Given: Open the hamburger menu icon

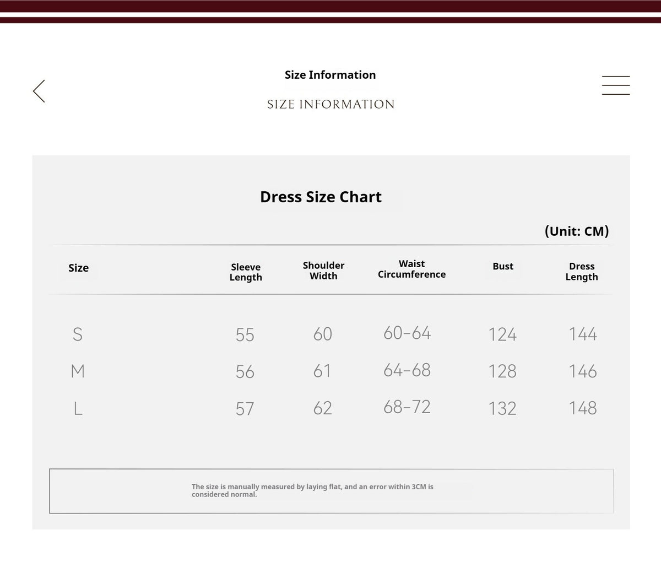Looking at the screenshot, I should (616, 85).
